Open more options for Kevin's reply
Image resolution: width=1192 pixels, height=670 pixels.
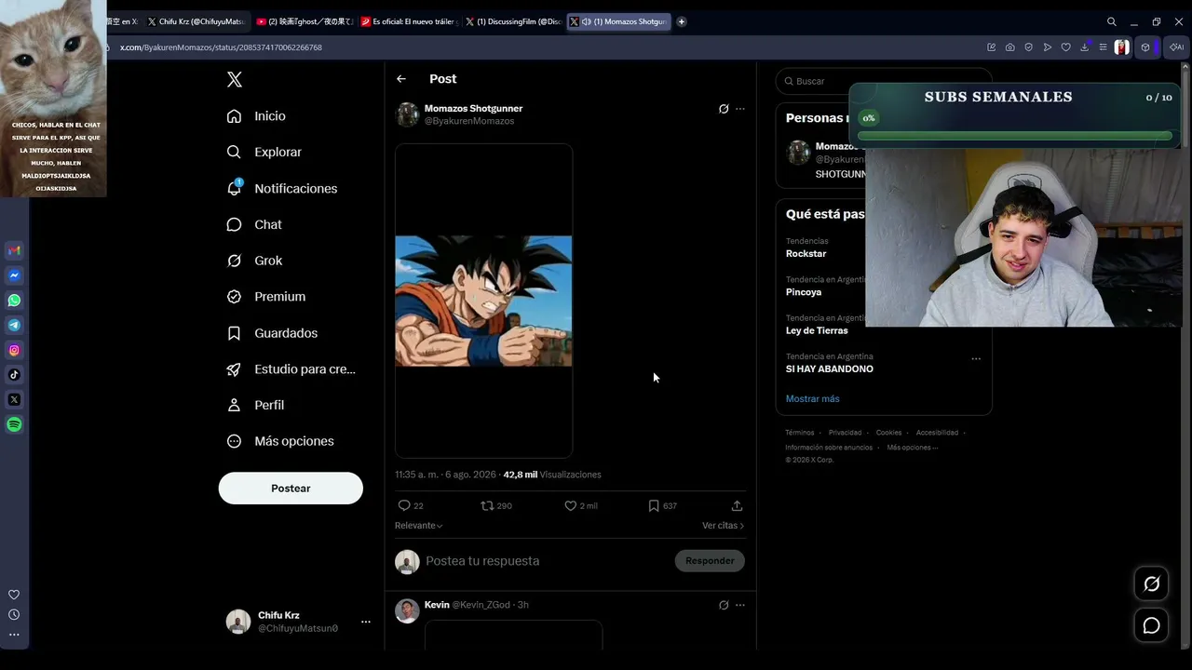point(740,605)
